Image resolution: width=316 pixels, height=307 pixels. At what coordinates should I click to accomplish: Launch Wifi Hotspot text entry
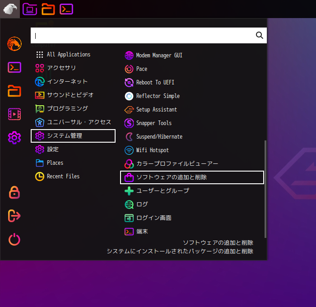click(153, 150)
